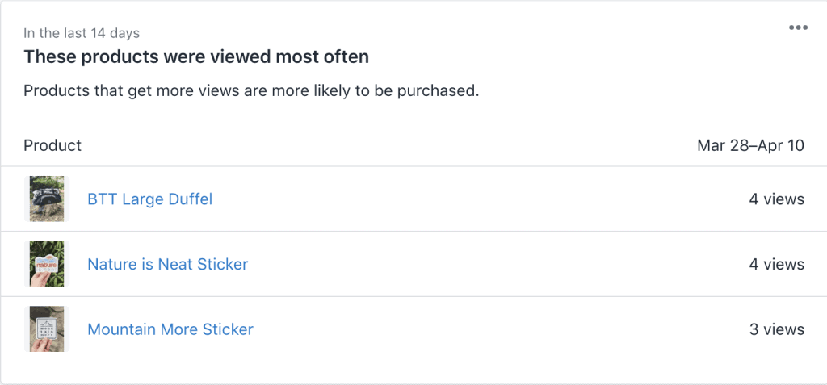
Task: Click the Mar 28–Apr 10 date range header
Action: 750,145
